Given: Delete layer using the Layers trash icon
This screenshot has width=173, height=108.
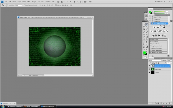Looking at the screenshot, I should [x=170, y=103].
